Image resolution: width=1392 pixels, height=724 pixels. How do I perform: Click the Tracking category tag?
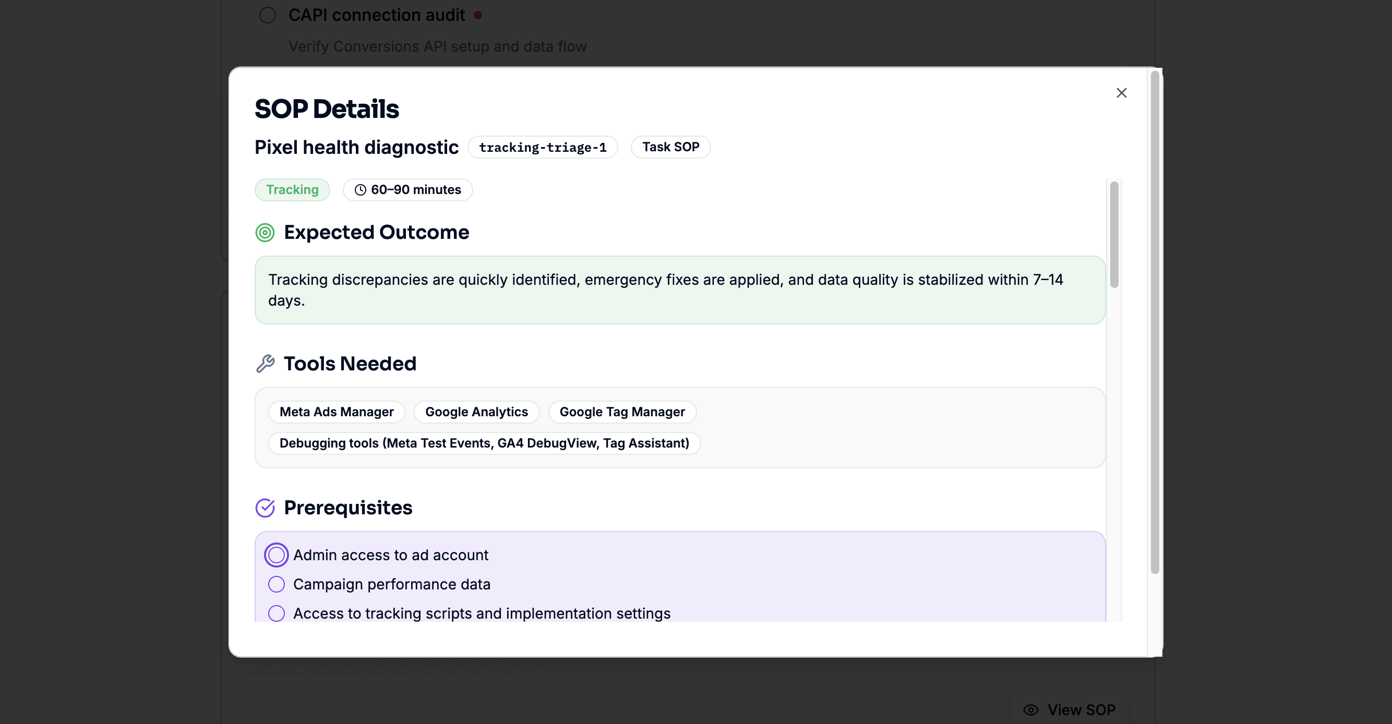point(292,190)
